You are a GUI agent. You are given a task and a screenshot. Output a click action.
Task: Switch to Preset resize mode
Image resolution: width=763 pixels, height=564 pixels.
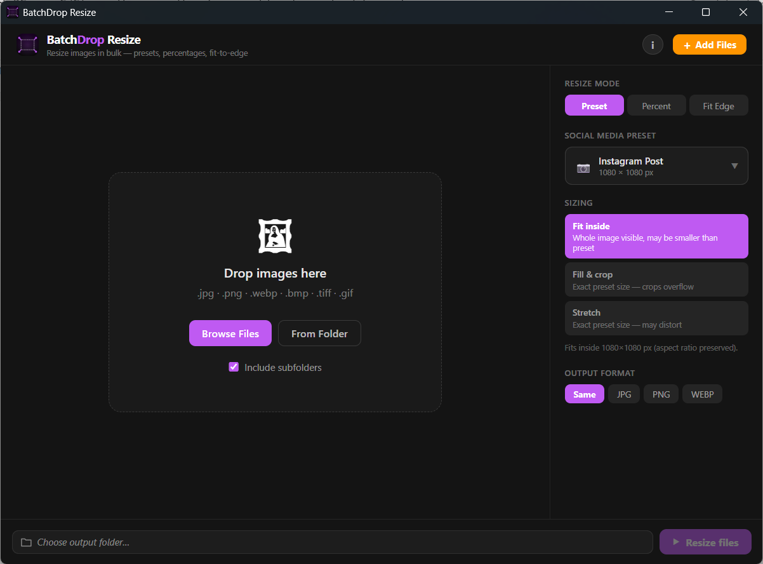[594, 105]
